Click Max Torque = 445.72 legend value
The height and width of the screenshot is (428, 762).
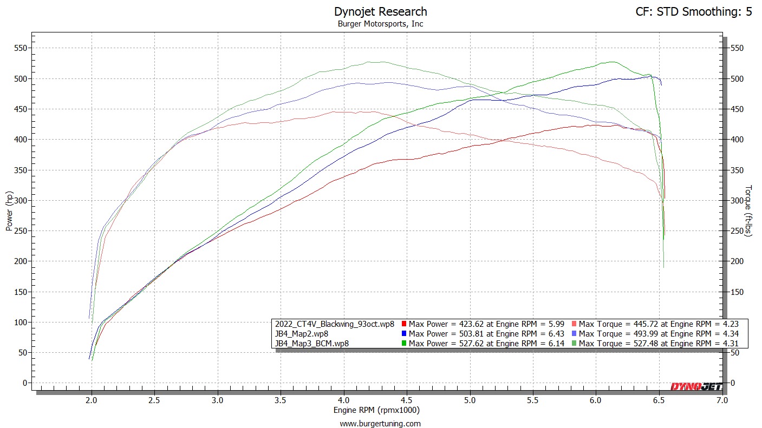point(659,324)
